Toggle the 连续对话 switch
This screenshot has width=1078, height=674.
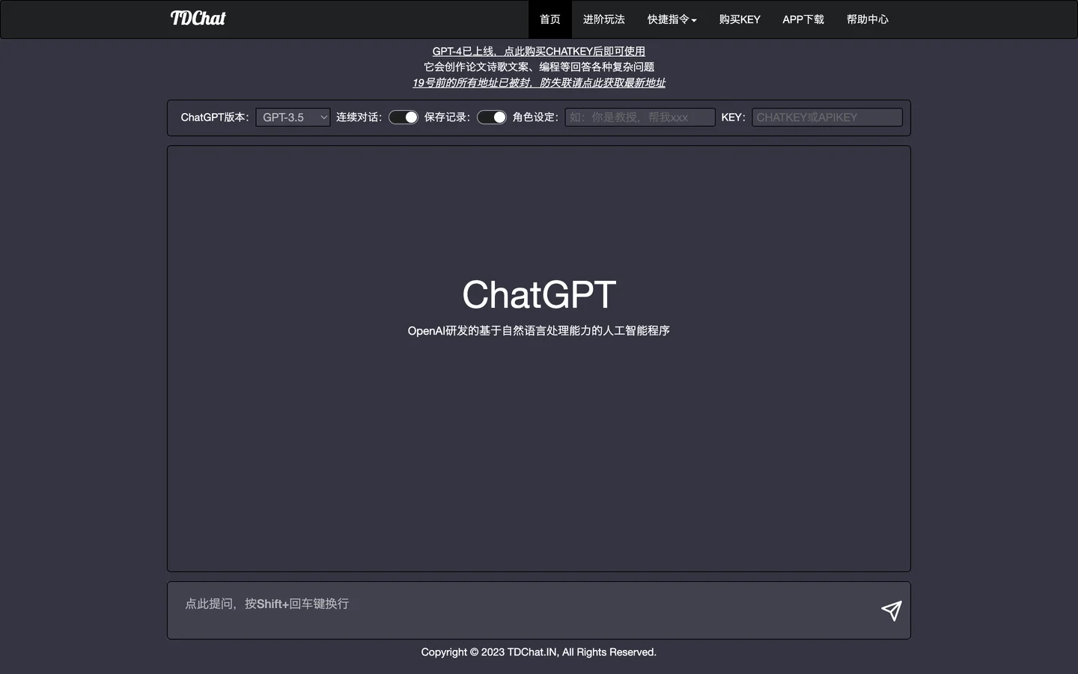[404, 118]
